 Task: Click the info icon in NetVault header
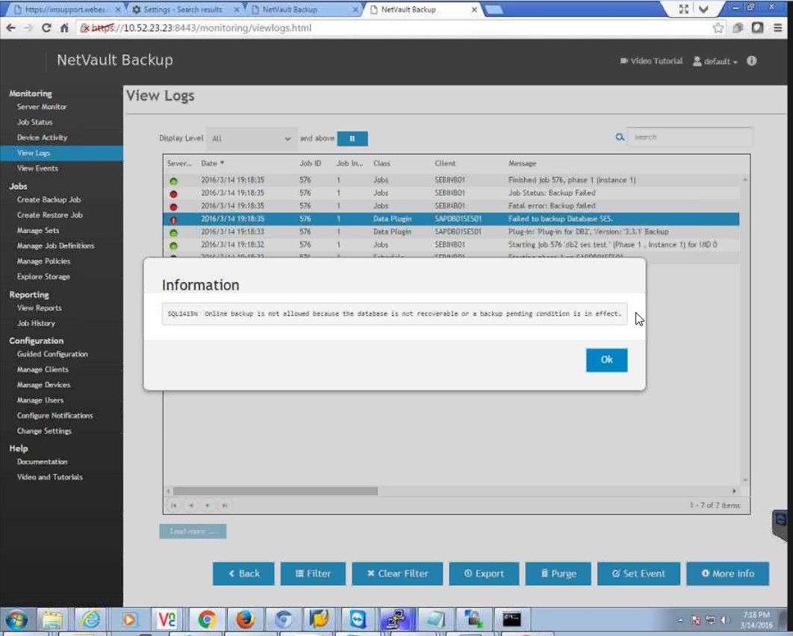click(752, 61)
